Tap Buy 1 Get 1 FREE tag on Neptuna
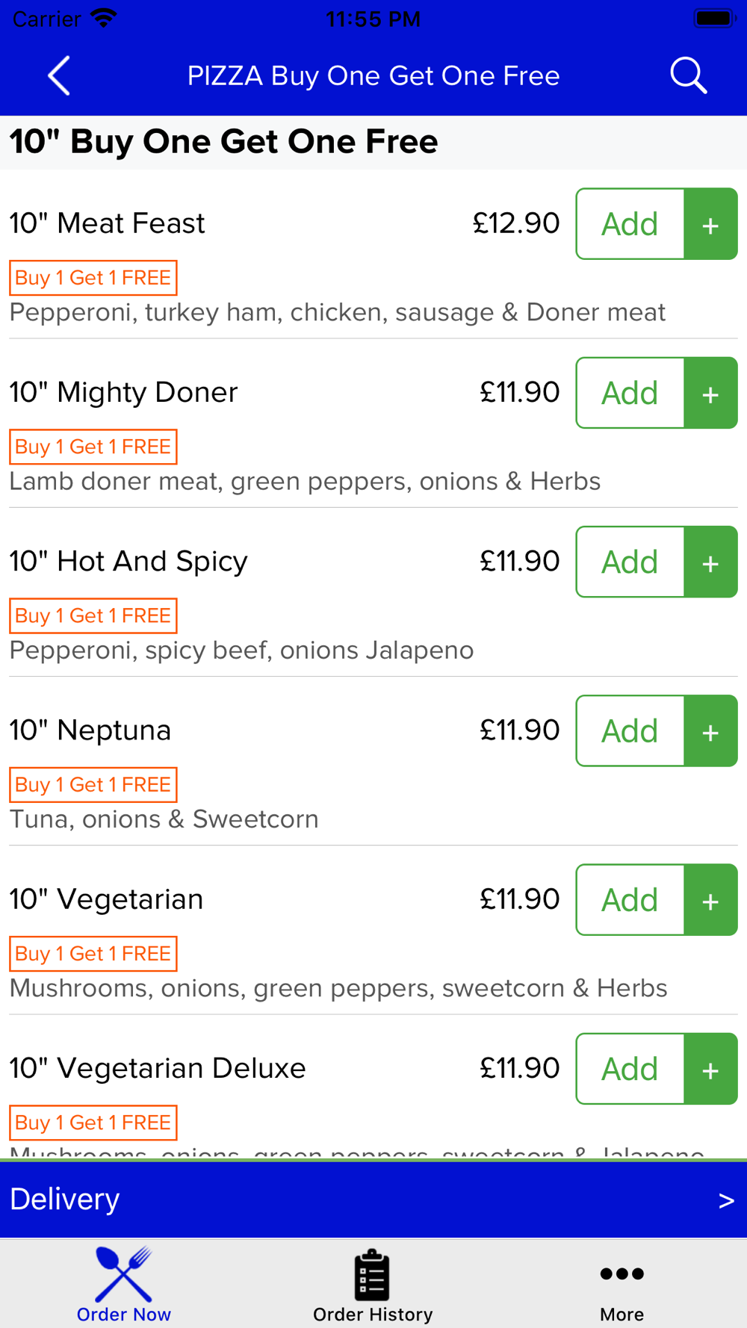Viewport: 747px width, 1328px height. point(93,785)
